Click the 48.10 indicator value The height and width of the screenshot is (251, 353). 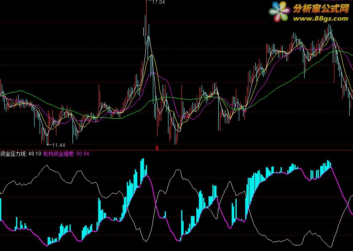click(x=35, y=154)
